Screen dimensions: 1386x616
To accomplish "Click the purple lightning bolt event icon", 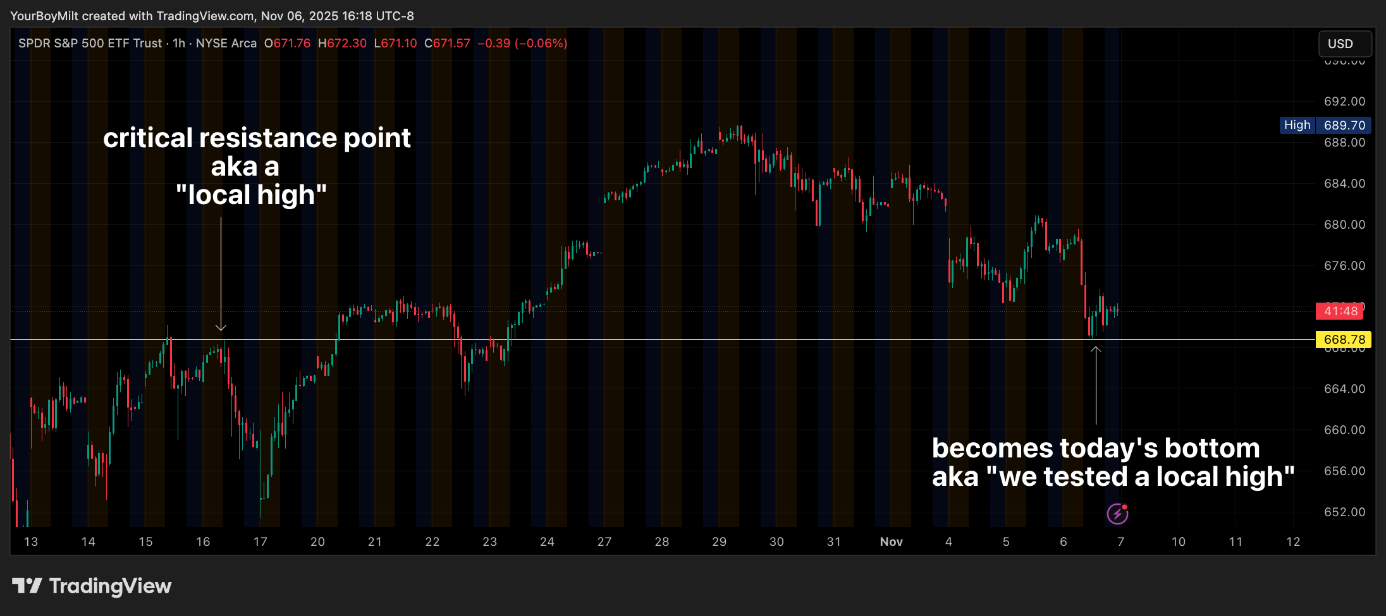I will click(x=1117, y=514).
